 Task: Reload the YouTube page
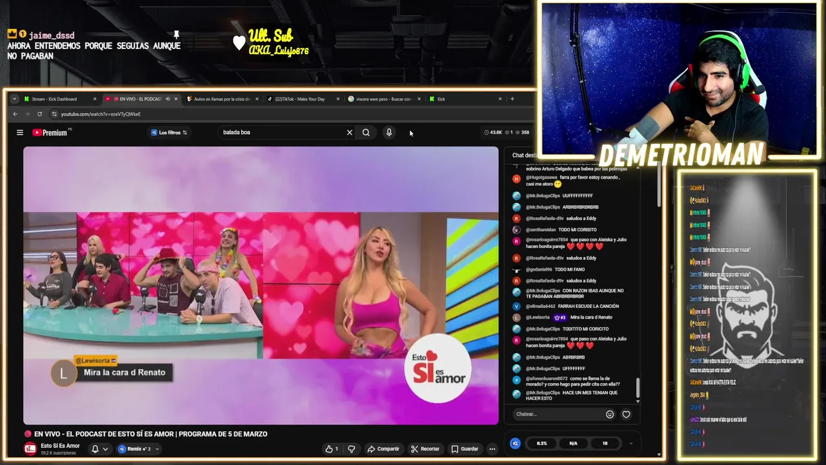(x=39, y=114)
